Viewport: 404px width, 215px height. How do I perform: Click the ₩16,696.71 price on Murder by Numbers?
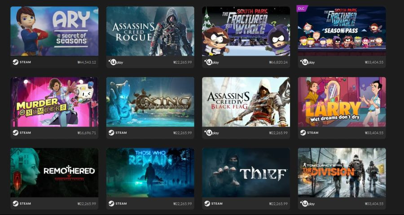[87, 133]
